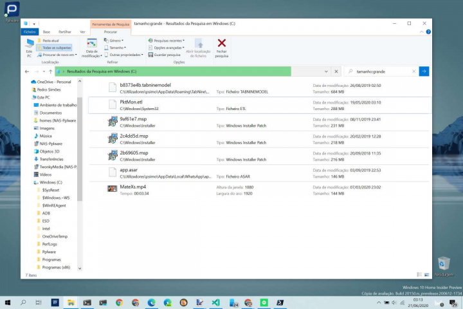
Task: Expand the Género filter dropdown
Action: (x=115, y=41)
